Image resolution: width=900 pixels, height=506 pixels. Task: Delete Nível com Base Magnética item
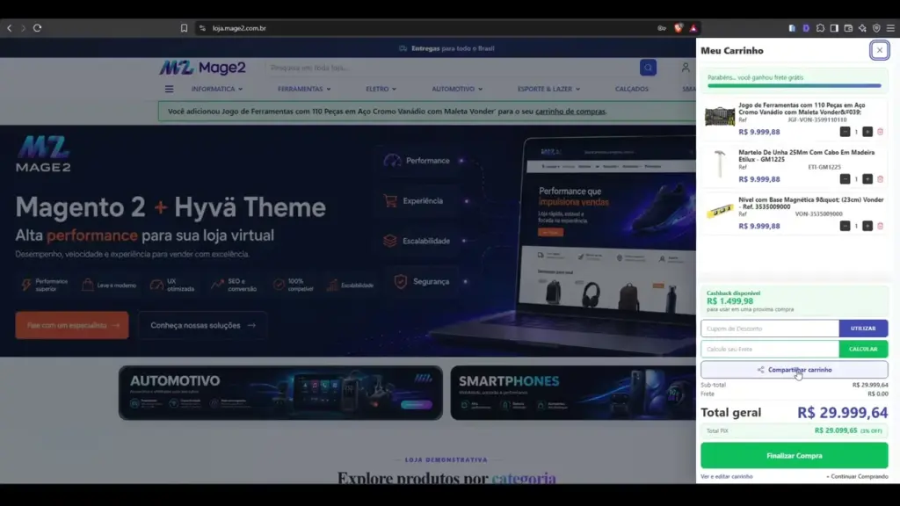[x=881, y=226]
